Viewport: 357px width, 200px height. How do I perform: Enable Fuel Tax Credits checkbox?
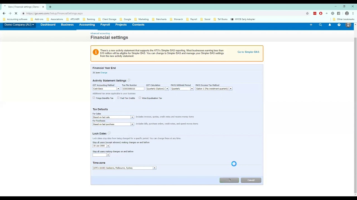(x=118, y=98)
